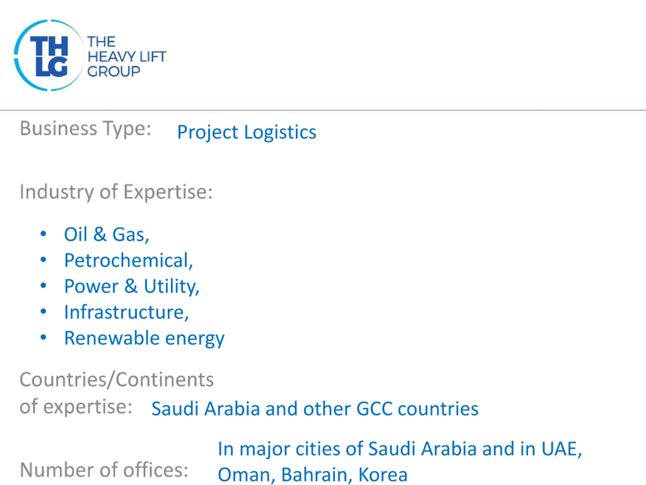The image size is (646, 485).
Task: Click the horizontal divider line below logo
Action: point(323,110)
